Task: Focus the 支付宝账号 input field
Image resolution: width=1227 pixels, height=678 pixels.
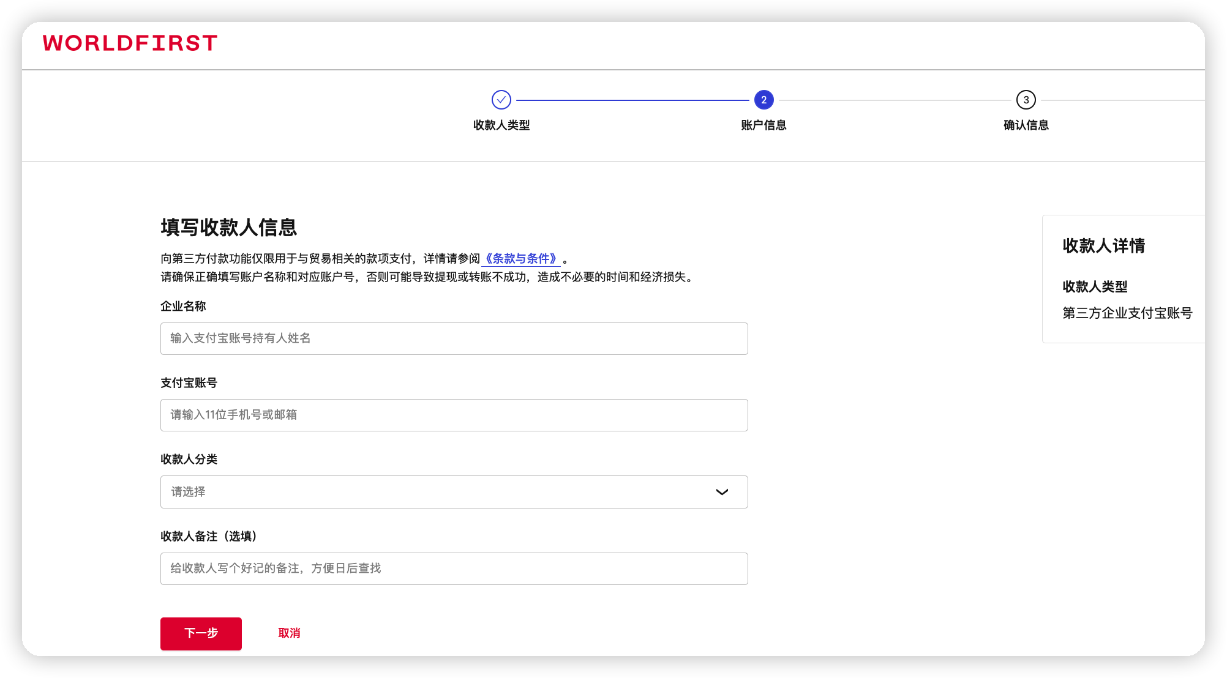Action: [454, 415]
